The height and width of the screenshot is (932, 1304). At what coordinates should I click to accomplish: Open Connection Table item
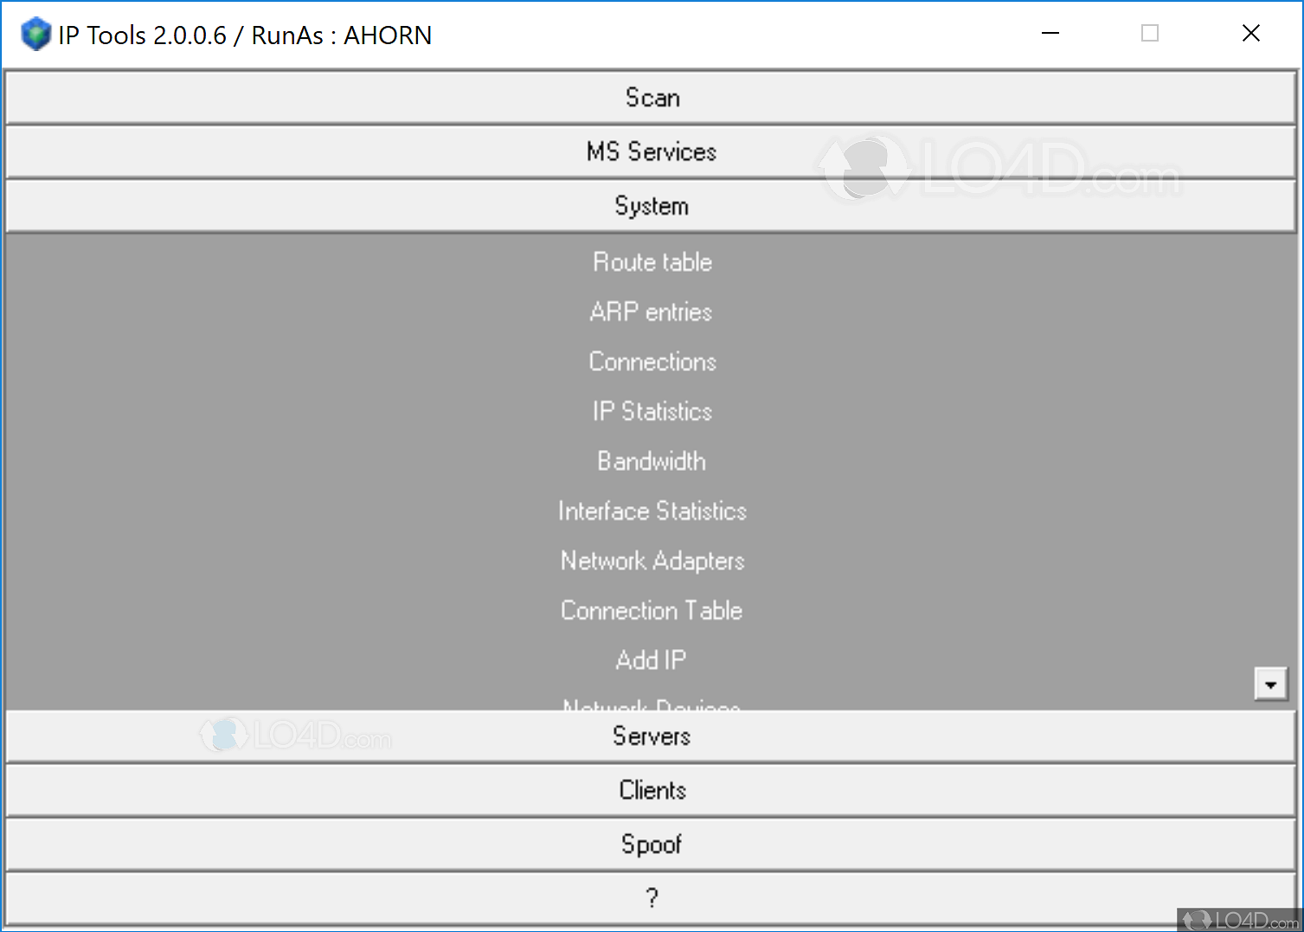(652, 610)
